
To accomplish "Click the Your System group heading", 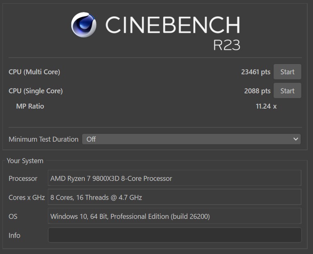I will coord(25,161).
